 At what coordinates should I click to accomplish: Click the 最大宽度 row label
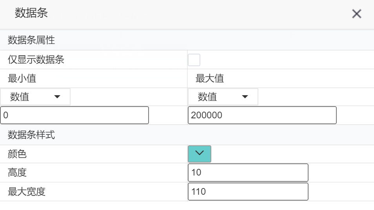27,192
